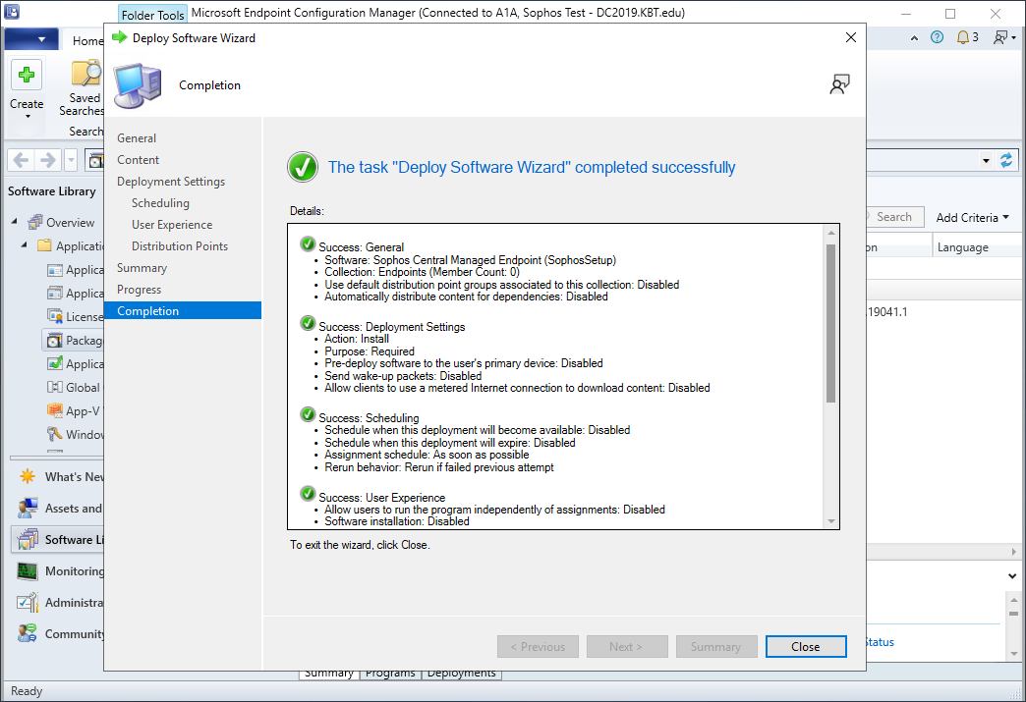1026x702 pixels.
Task: Click the Search button in main window
Action: 894,217
